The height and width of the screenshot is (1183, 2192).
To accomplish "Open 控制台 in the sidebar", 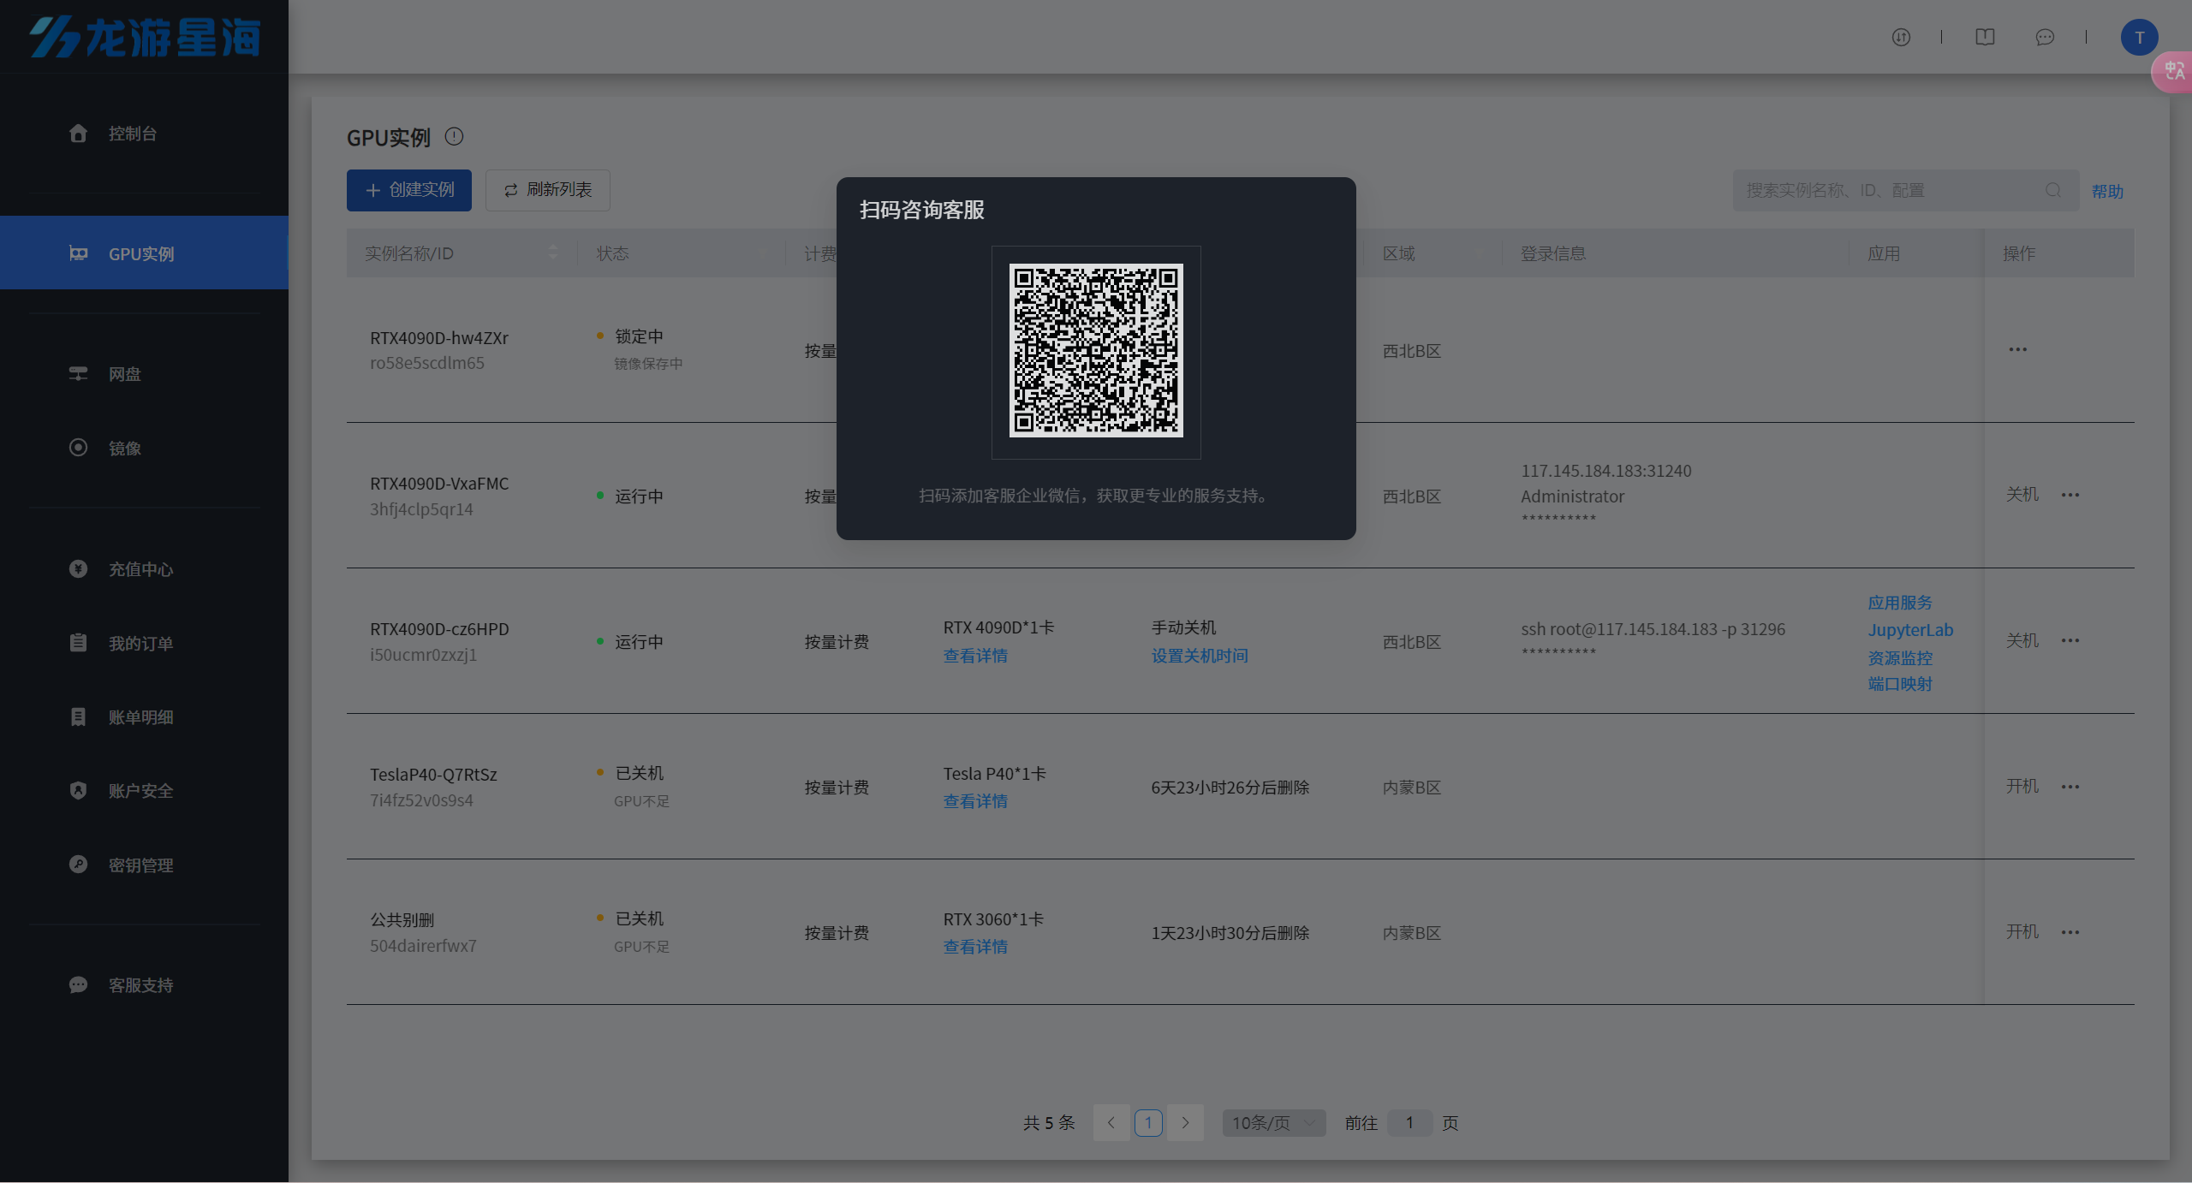I will click(x=132, y=134).
